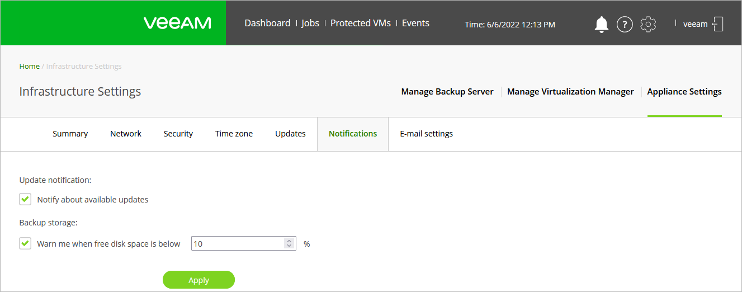Open the Dashboard menu item
Image resolution: width=742 pixels, height=292 pixels.
tap(267, 23)
